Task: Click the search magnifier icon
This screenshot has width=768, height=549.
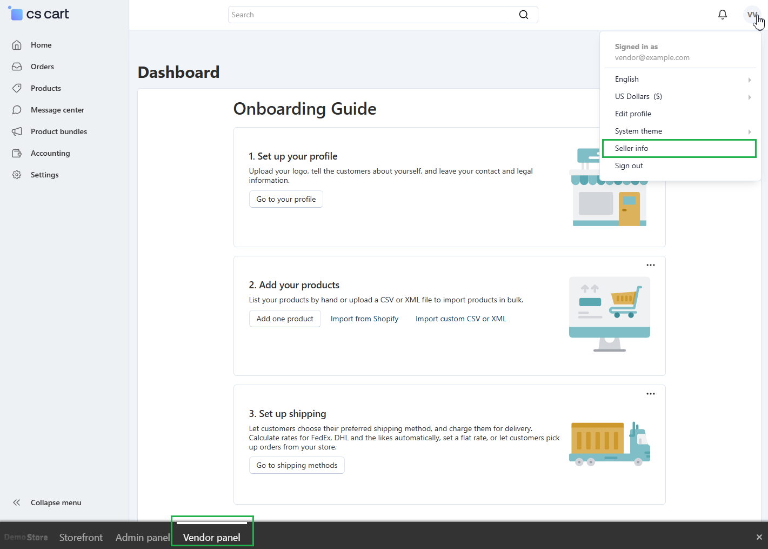Action: 524,15
